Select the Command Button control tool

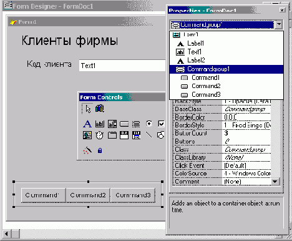coord(124,124)
